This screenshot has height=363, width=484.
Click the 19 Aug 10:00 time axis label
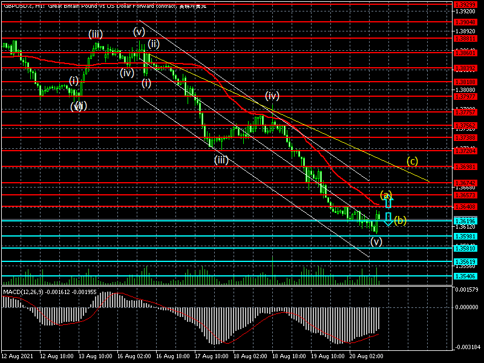(328, 356)
